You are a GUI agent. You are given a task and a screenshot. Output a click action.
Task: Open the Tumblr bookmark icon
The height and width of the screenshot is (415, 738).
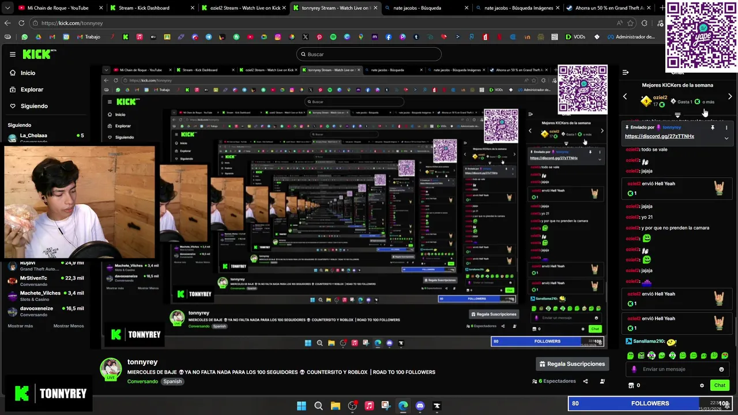click(x=416, y=37)
